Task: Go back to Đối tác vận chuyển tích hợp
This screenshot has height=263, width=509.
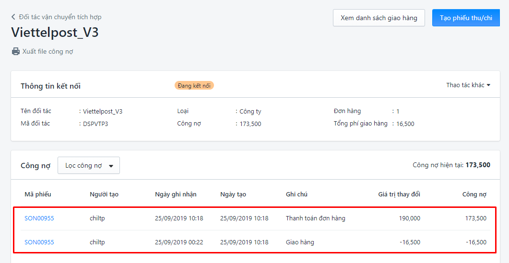Action: [60, 17]
